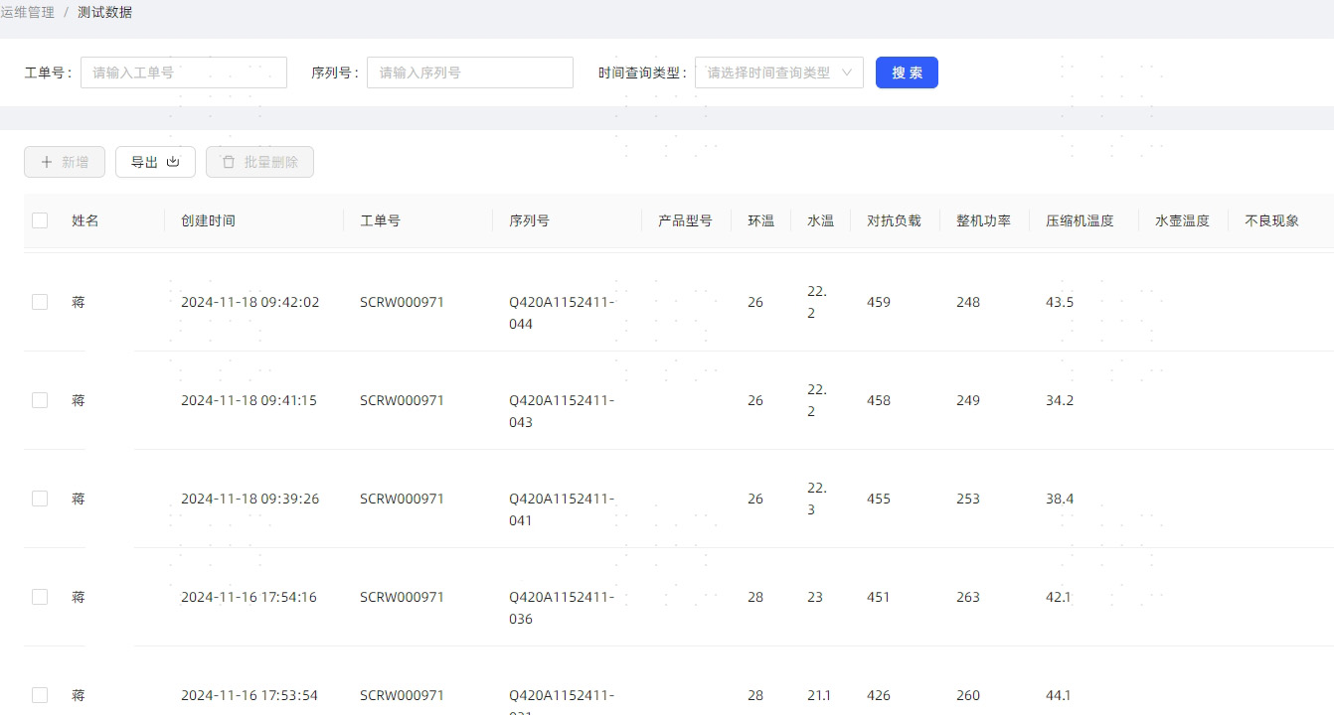Click serial number Q420A1152411-036 cell
Screen dimensions: 1334x715
coord(562,608)
